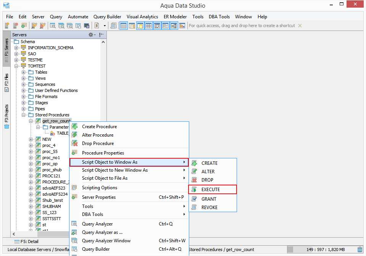Dismiss the quick access shortcut hint with the X
The width and height of the screenshot is (366, 256).
(300, 26)
